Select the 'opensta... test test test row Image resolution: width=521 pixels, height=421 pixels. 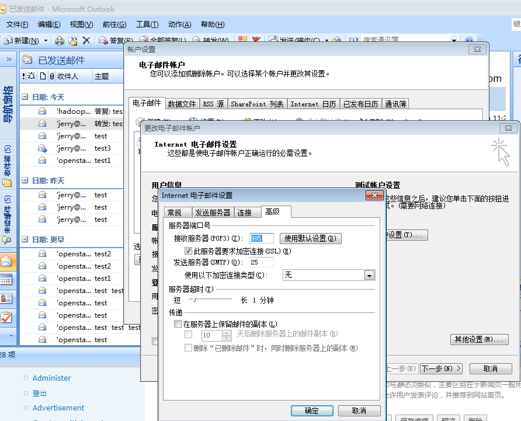pos(80,328)
